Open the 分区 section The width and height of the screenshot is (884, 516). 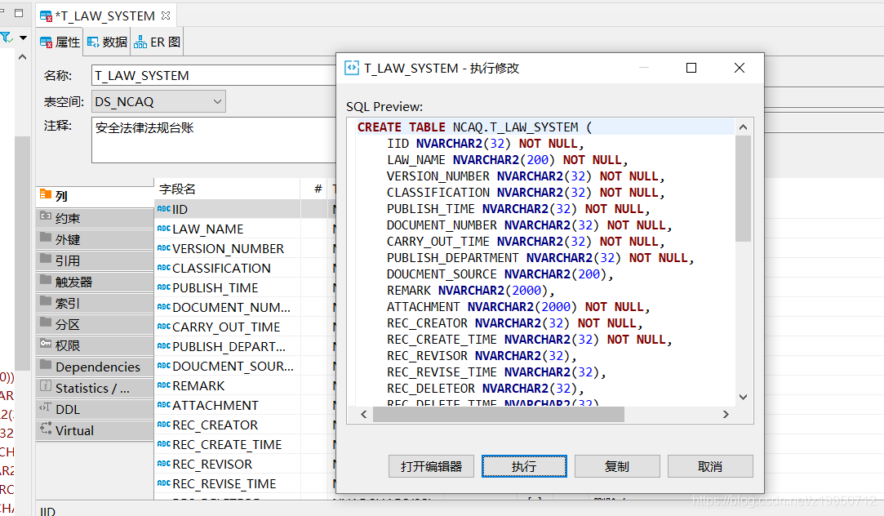click(95, 324)
